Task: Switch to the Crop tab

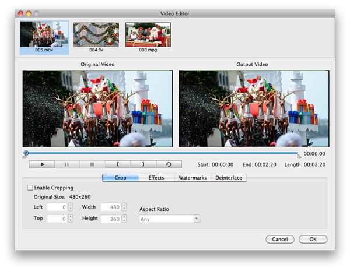Action: point(120,178)
